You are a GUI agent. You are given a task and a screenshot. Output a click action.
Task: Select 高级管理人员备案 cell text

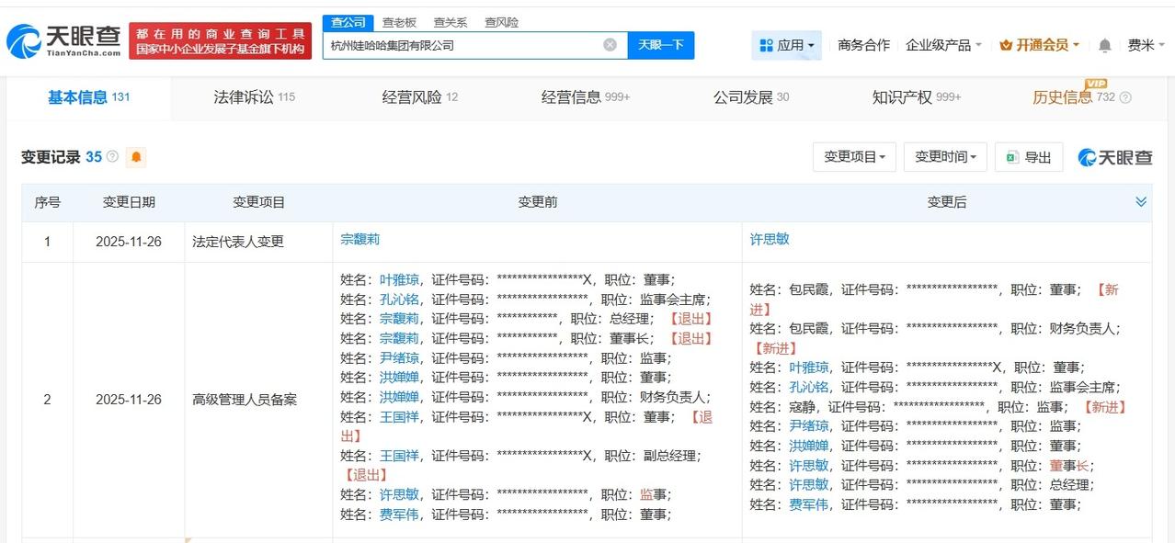click(245, 400)
